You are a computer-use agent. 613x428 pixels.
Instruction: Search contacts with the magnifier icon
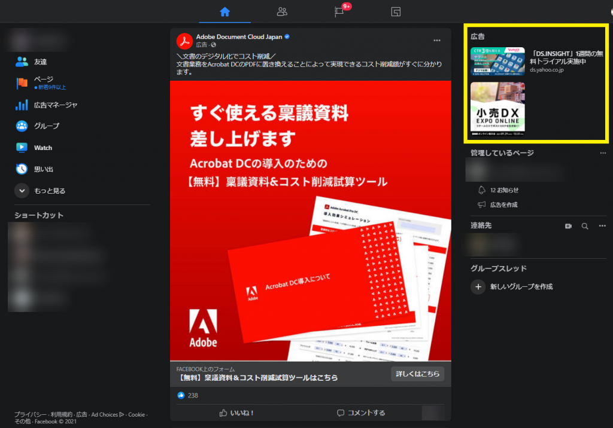(x=585, y=226)
